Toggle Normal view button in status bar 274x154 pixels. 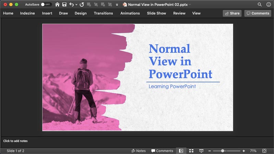[x=181, y=151]
